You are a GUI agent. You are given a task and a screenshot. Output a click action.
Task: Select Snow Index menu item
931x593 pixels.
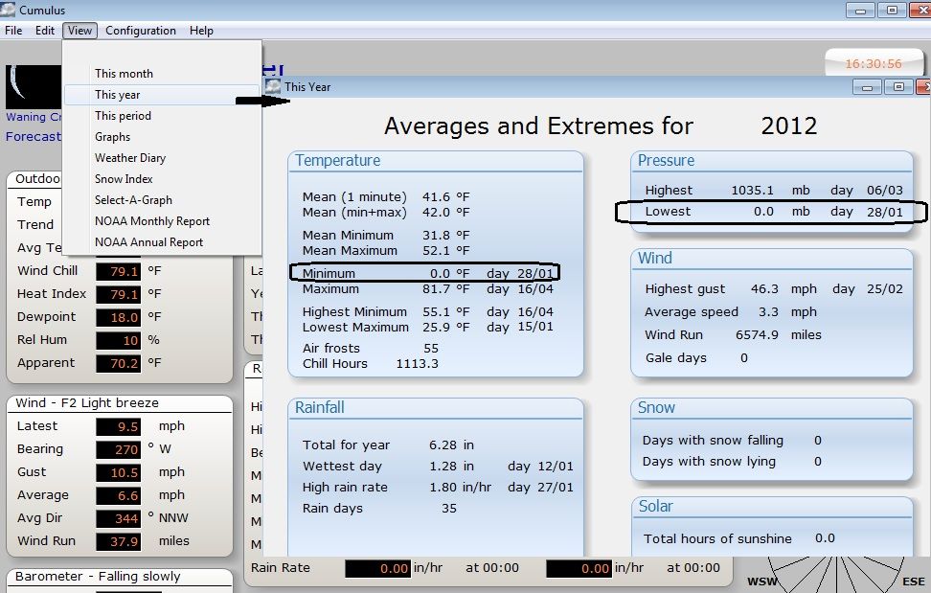pyautogui.click(x=124, y=179)
